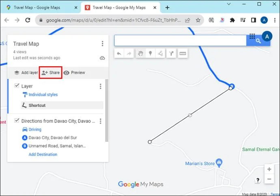Click the cloud saved status icon
Viewport: 280px width, 196px height.
(102, 58)
